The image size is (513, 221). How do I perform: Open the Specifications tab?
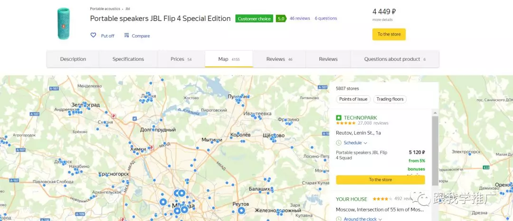click(x=128, y=59)
